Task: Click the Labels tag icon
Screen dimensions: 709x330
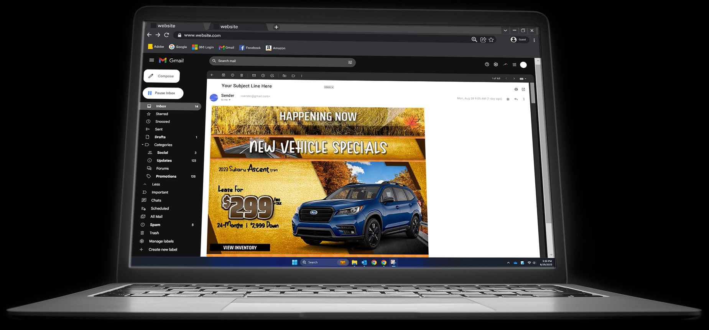Action: pos(293,76)
